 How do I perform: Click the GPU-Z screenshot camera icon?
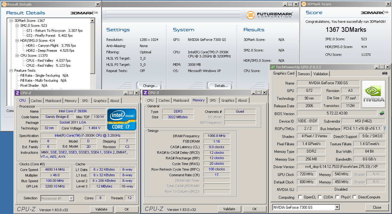click(x=385, y=73)
